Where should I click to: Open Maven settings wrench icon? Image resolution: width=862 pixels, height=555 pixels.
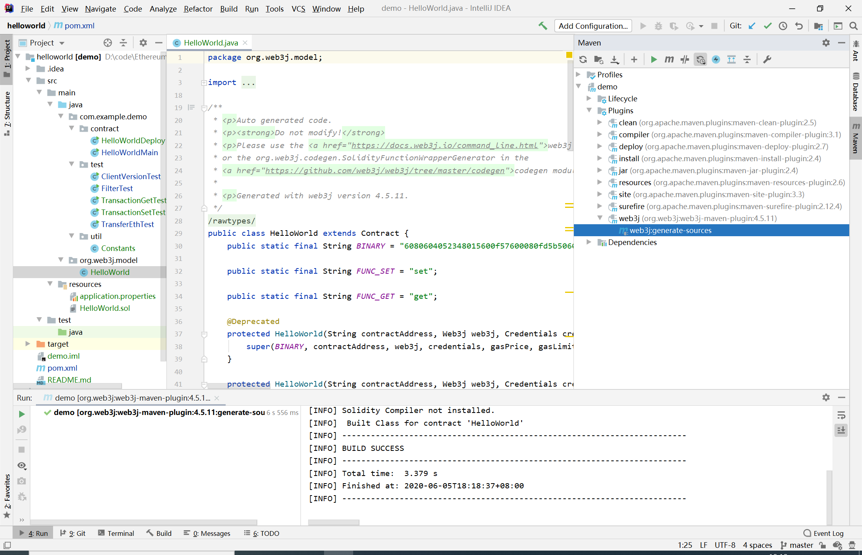point(767,59)
